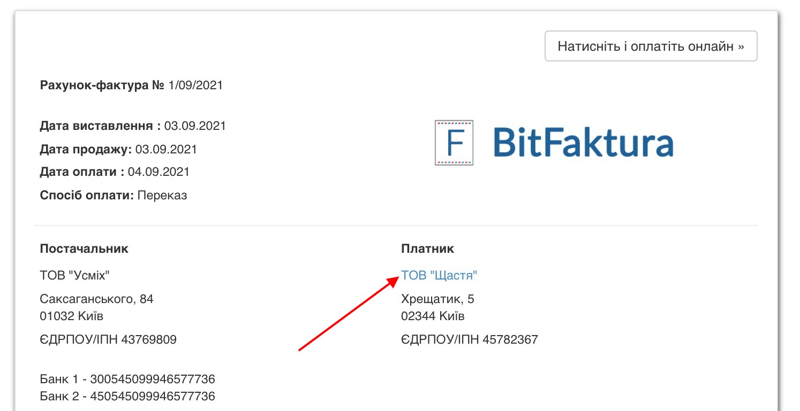The width and height of the screenshot is (800, 411).
Task: Select the BitFaktura 'F' emblem
Action: pyautogui.click(x=454, y=143)
